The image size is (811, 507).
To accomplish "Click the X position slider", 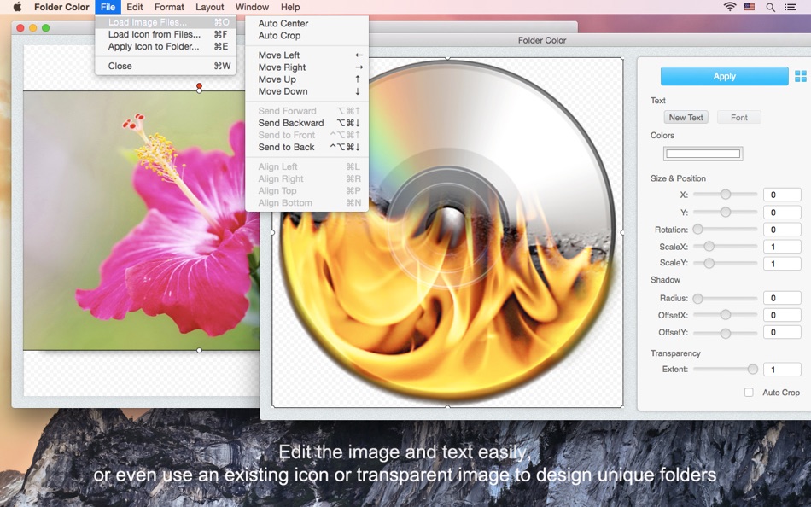I will [x=725, y=194].
